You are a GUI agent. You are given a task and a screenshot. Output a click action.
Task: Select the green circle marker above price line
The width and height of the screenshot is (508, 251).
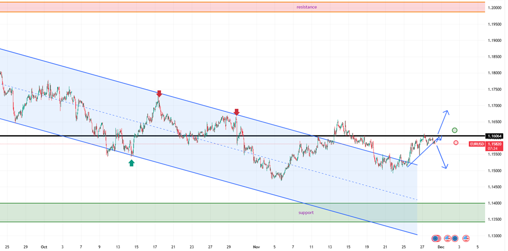point(455,130)
